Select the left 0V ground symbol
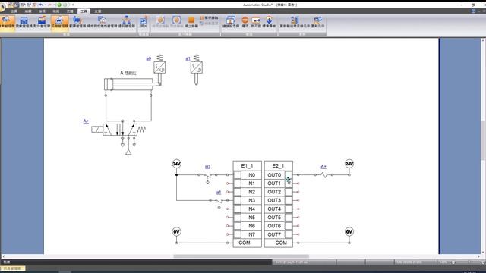Viewport: 486px width, 273px height. (176, 231)
